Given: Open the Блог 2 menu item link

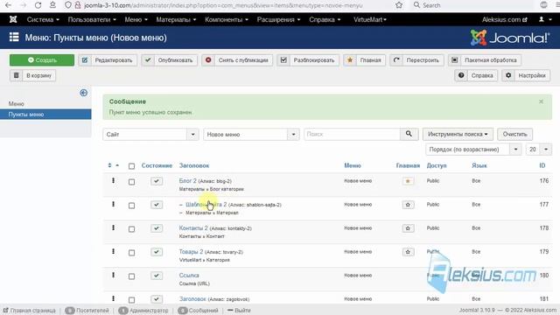Looking at the screenshot, I should (188, 181).
